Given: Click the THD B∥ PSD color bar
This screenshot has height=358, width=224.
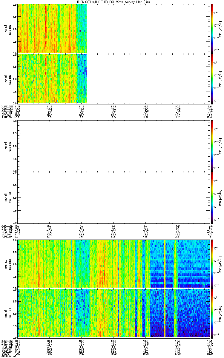Looking at the screenshot, I should click(x=212, y=197).
